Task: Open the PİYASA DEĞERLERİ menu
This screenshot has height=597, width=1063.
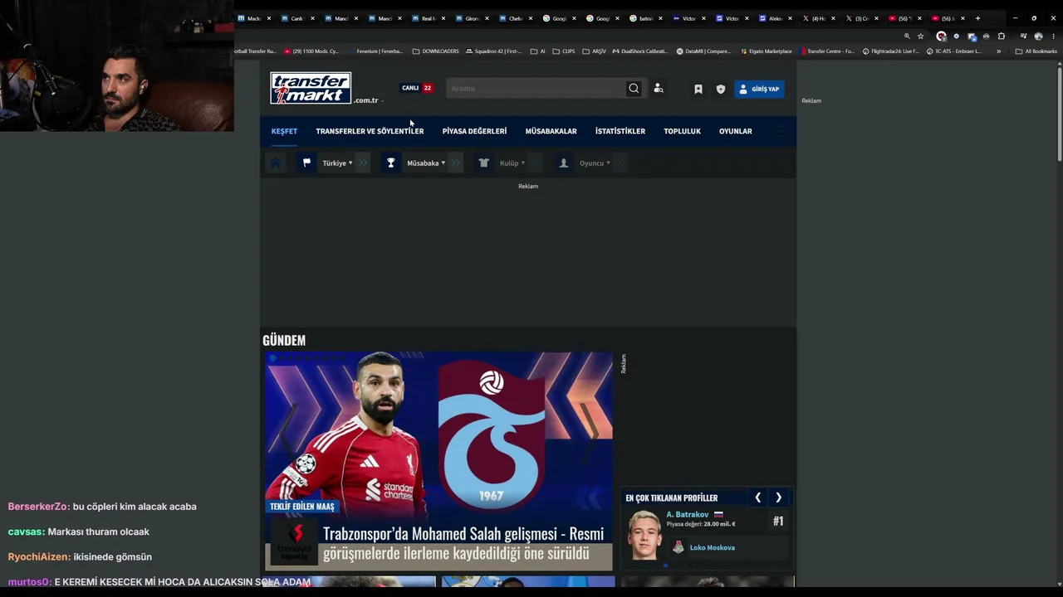Action: (474, 131)
